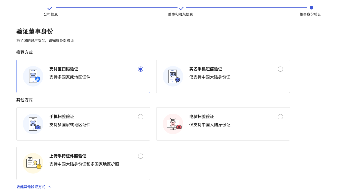This screenshot has width=342, height=193.
Task: Select the 手机扫脸验证 radio button
Action: [141, 116]
